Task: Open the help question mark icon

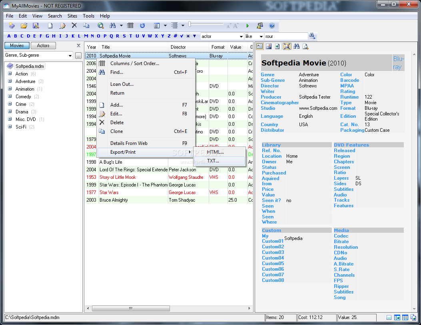Action: click(272, 26)
